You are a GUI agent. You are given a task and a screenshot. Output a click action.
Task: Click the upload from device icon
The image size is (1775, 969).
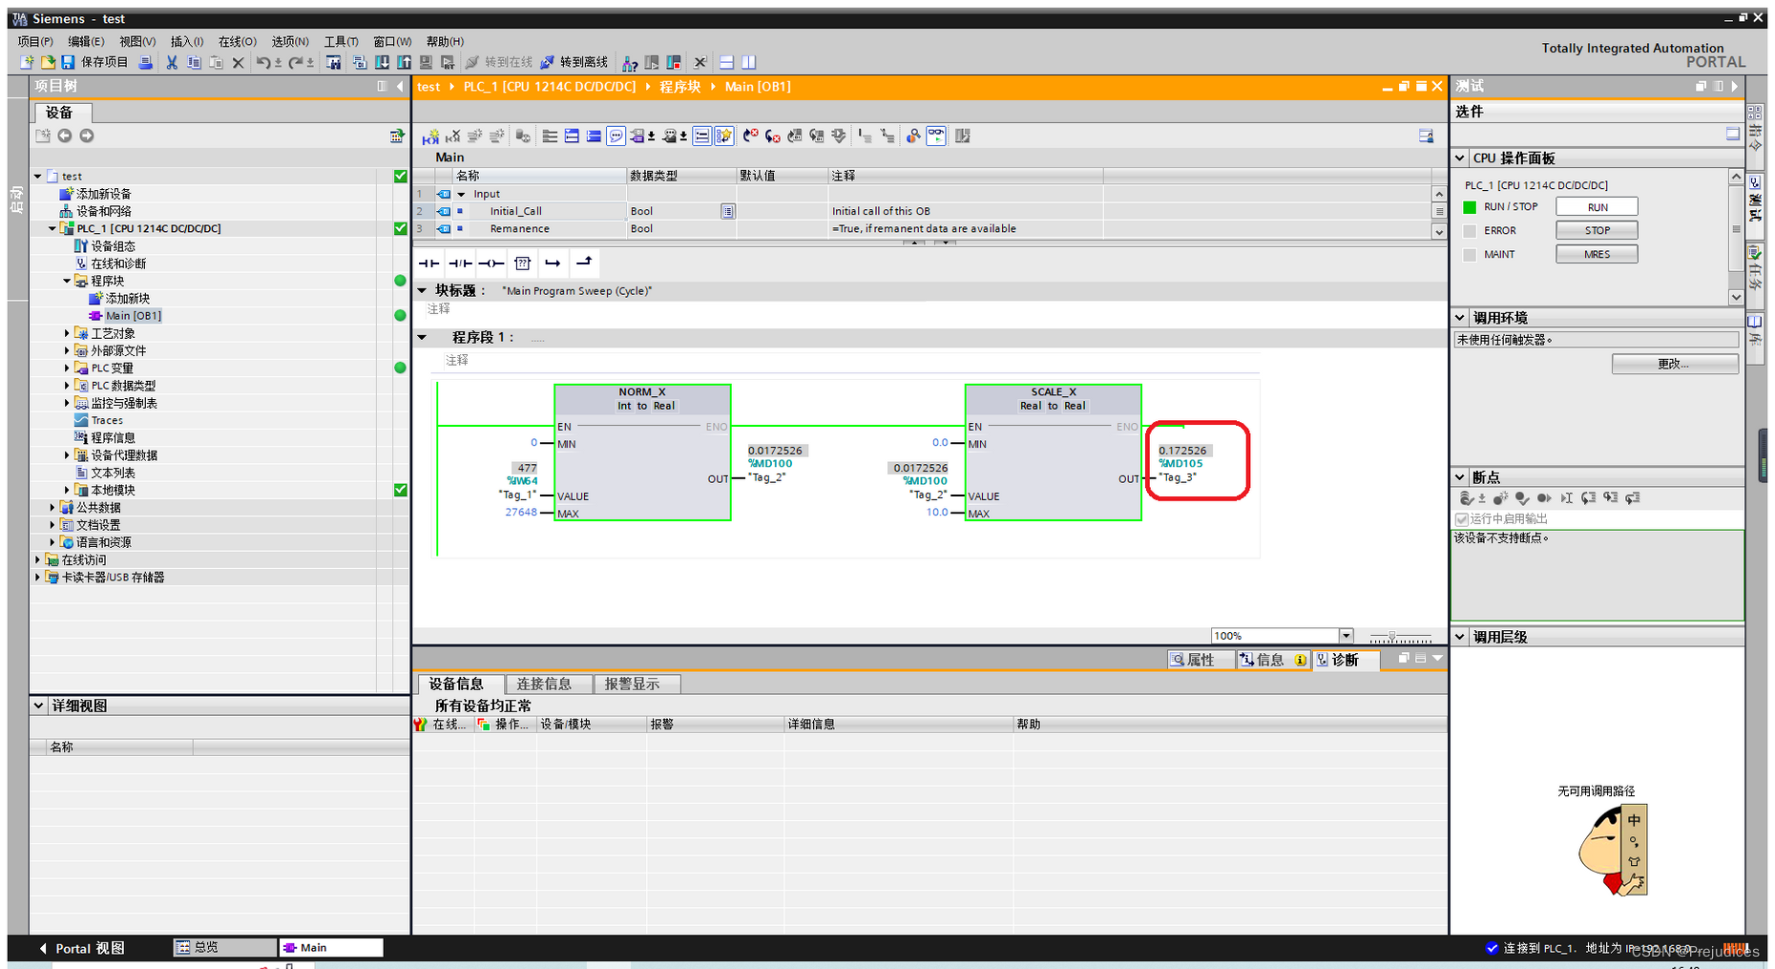point(404,62)
